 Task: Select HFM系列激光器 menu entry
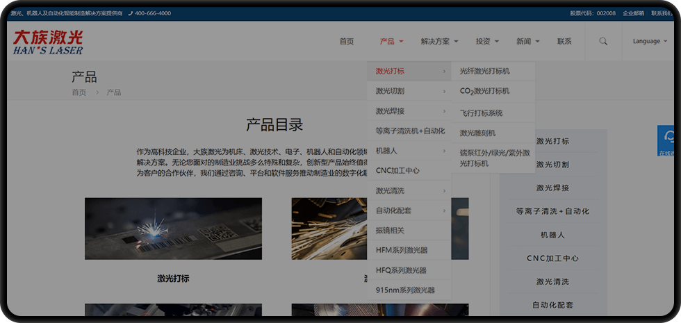401,250
